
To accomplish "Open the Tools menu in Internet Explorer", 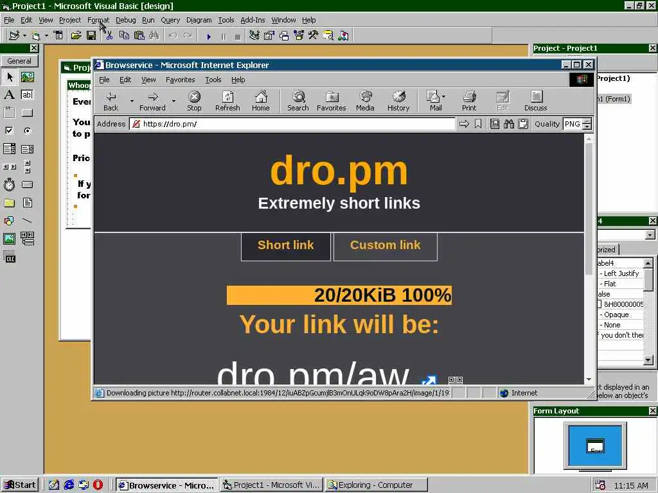I will 213,80.
